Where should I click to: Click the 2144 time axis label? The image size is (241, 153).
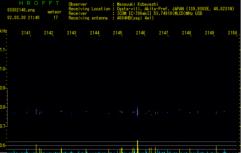[95, 33]
